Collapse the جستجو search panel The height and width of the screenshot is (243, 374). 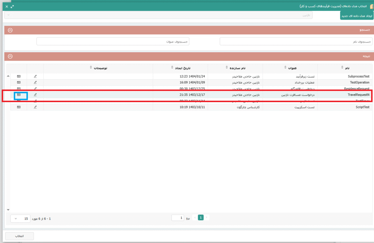point(10,30)
